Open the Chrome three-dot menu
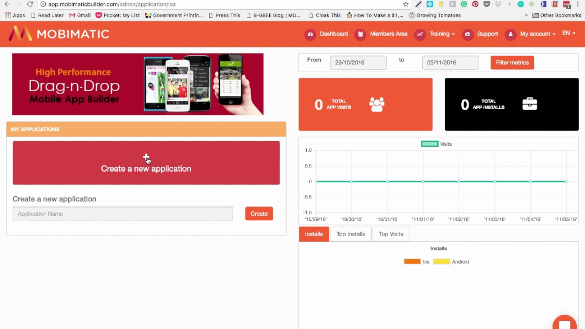This screenshot has height=329, width=585. (578, 4)
